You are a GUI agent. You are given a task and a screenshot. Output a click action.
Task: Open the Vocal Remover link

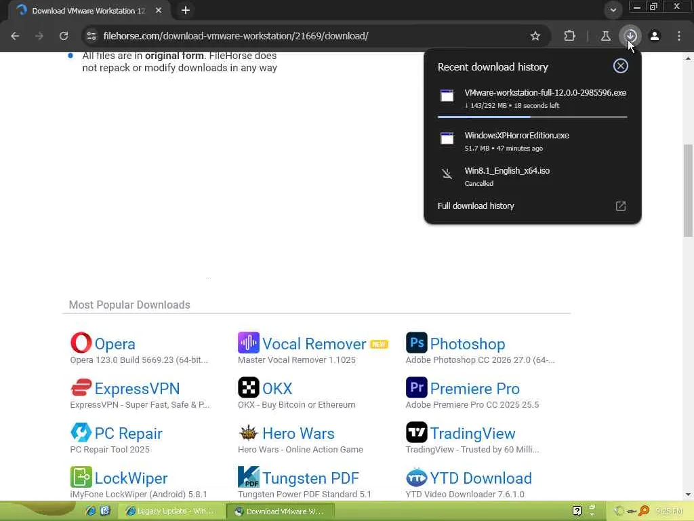click(x=314, y=344)
